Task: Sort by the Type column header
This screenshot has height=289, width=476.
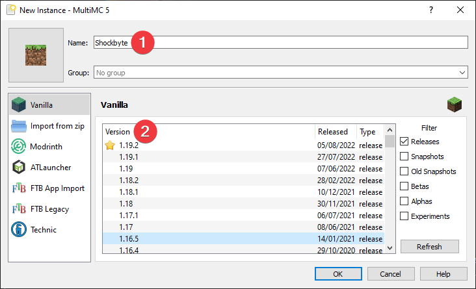Action: tap(370, 132)
